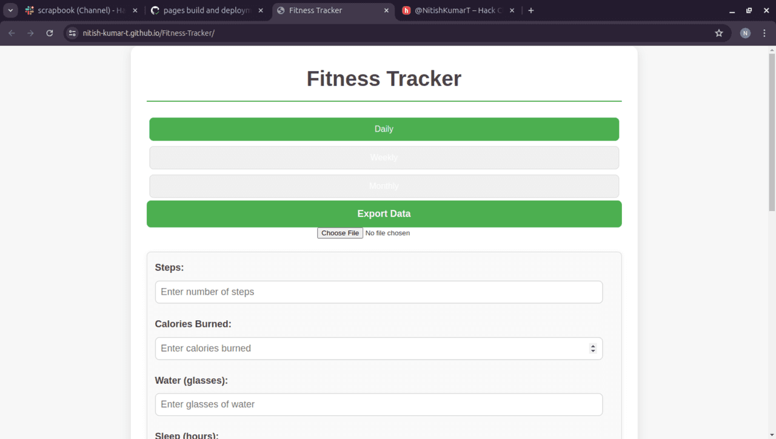Click the "Steps:" label
Screen dimensions: 776x439
pyautogui.click(x=169, y=267)
